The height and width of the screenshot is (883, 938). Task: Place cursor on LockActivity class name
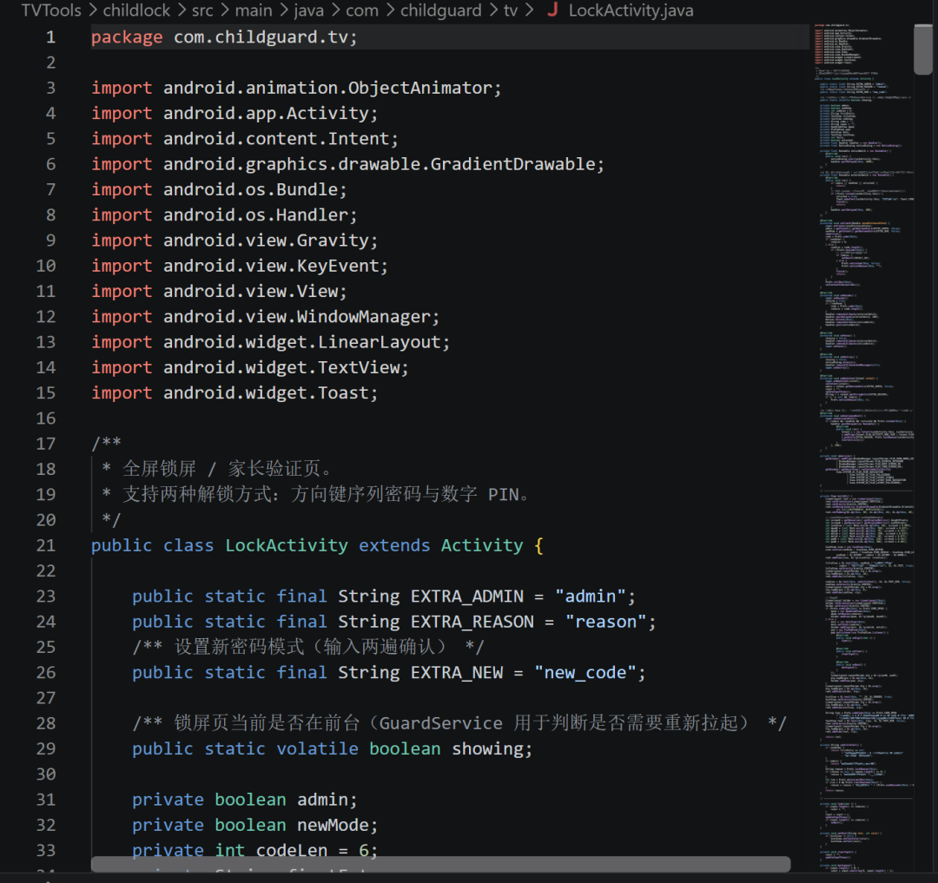(x=286, y=545)
